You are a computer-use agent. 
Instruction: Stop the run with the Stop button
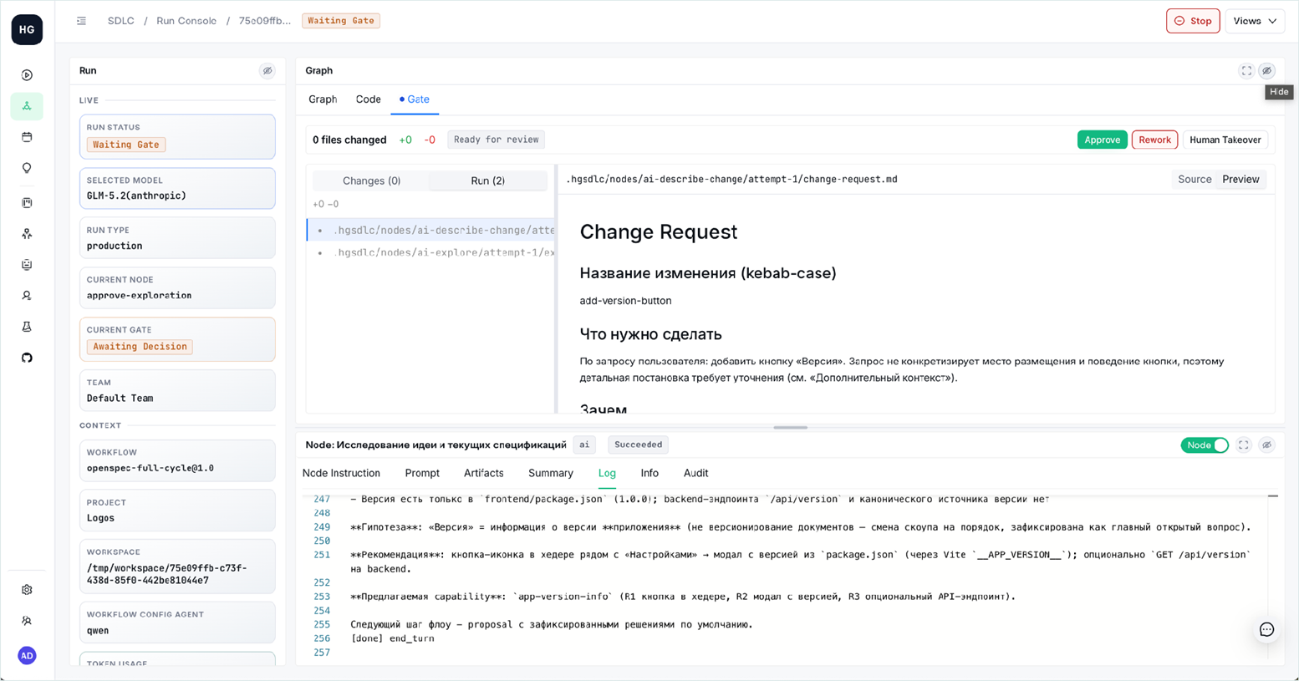click(x=1193, y=21)
